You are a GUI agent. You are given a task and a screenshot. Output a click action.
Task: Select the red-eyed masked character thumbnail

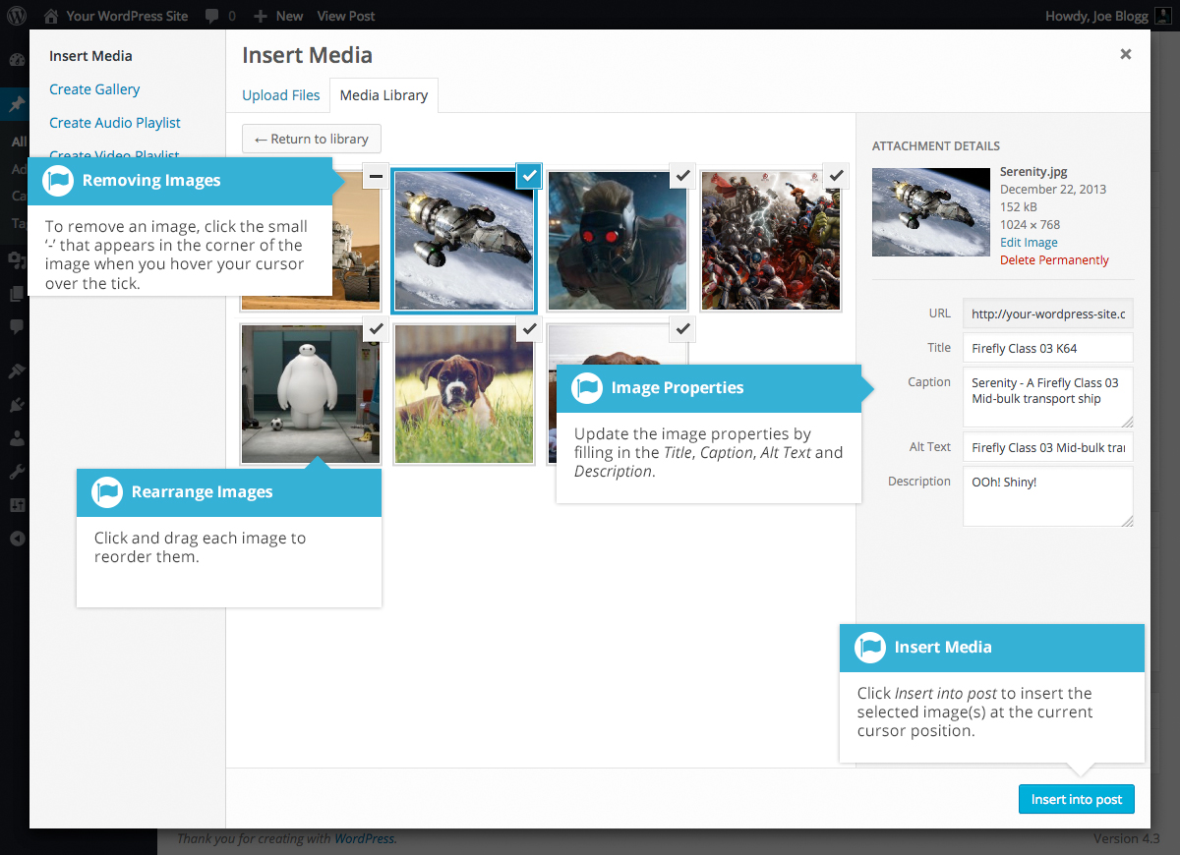[618, 241]
